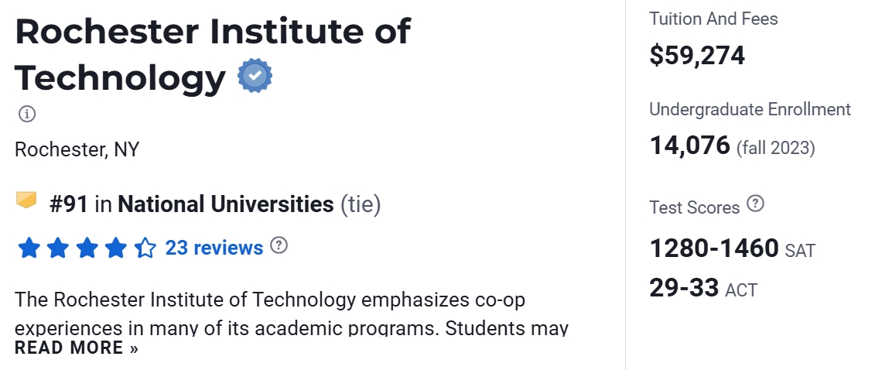
Task: Click the #91 ranking number
Action: click(68, 204)
